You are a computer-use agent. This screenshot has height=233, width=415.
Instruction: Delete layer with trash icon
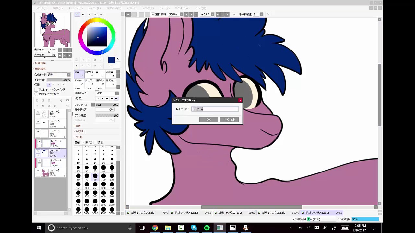55,106
